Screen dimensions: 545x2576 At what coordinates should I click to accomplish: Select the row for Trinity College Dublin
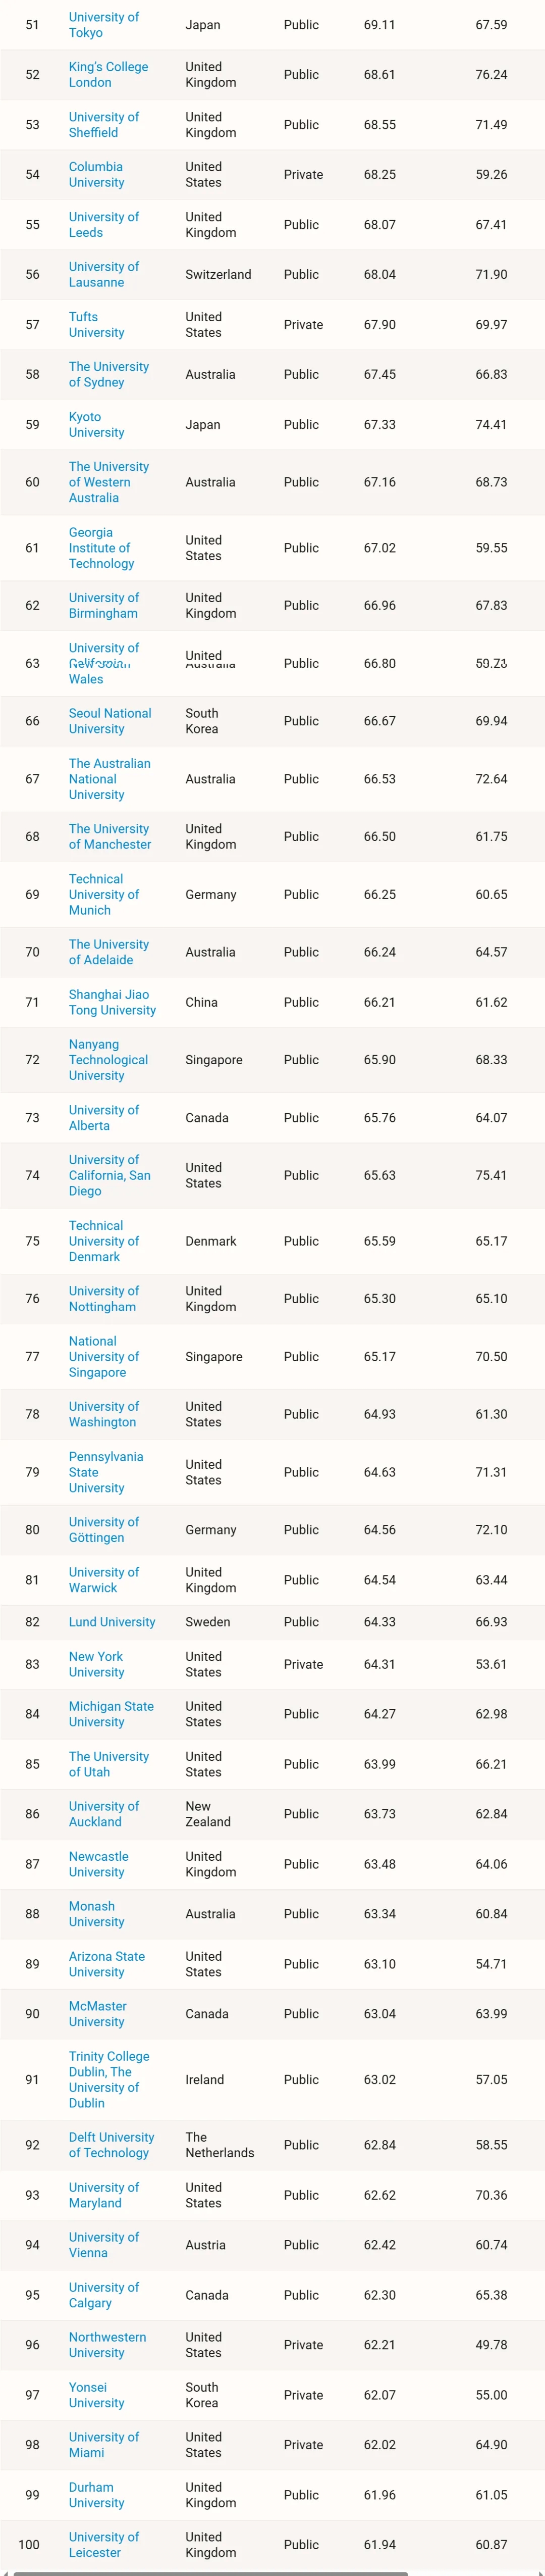coord(299,2079)
